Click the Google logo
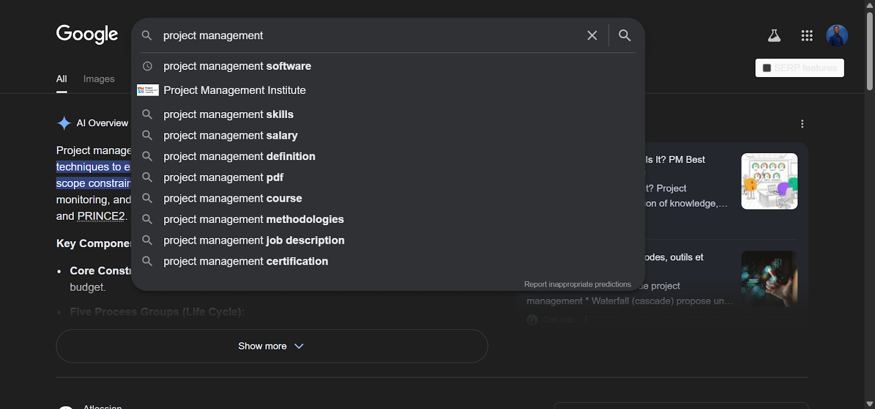 87,34
